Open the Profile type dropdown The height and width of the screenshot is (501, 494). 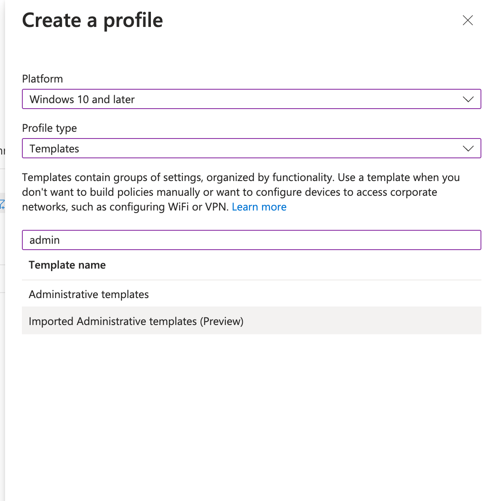(x=251, y=148)
